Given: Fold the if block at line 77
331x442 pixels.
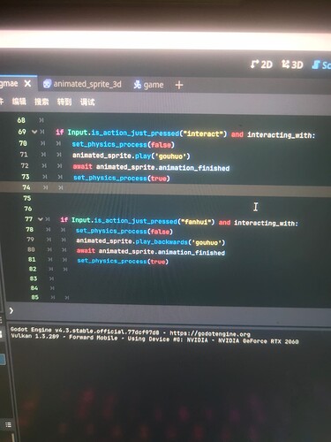Looking at the screenshot, I should coord(41,219).
